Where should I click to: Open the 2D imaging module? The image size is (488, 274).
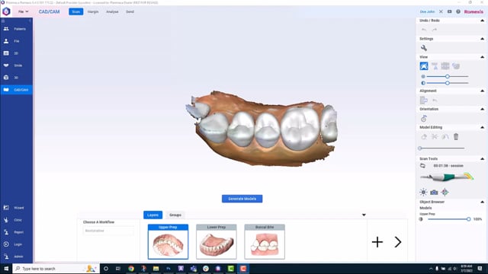coord(16,53)
